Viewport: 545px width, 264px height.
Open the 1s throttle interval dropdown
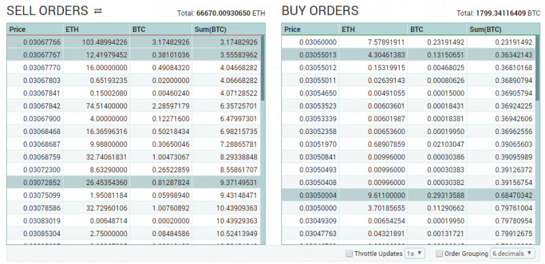point(415,254)
